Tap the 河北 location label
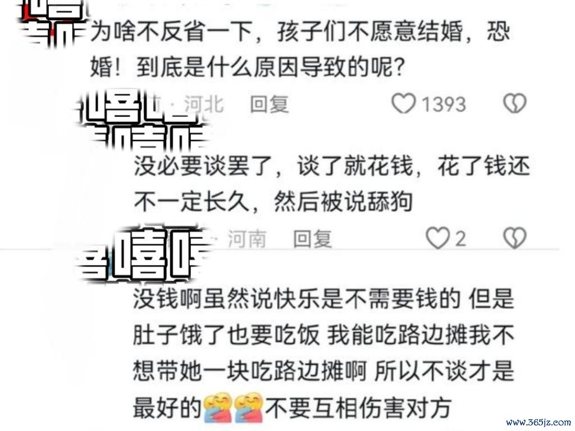This screenshot has height=431, width=575. tap(204, 104)
